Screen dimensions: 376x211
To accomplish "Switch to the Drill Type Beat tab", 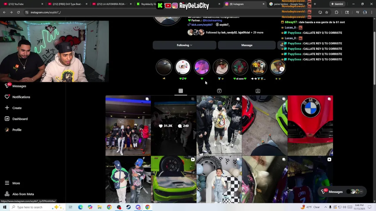I will (x=68, y=4).
